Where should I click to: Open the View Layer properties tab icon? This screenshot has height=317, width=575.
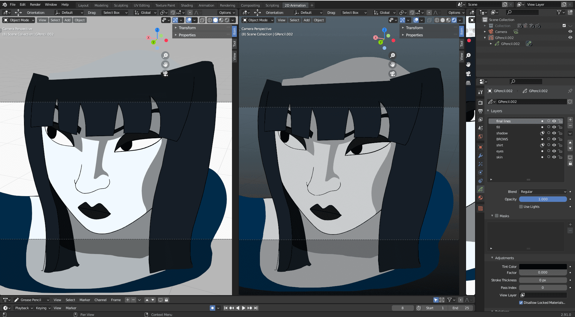pyautogui.click(x=480, y=119)
